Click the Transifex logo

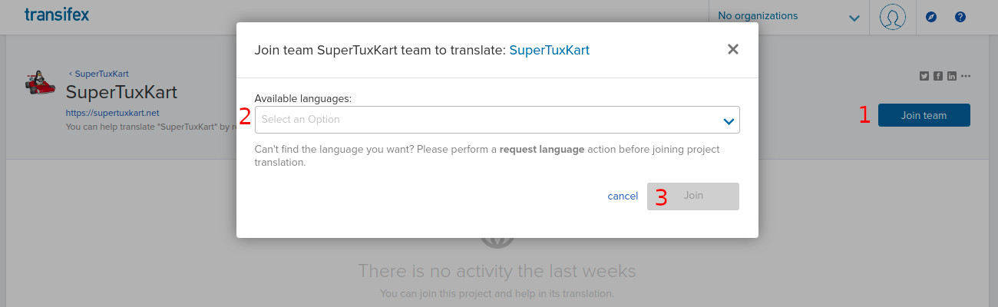[x=57, y=14]
